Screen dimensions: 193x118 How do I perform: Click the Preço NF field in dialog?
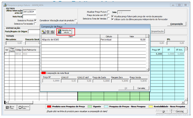click(x=51, y=81)
